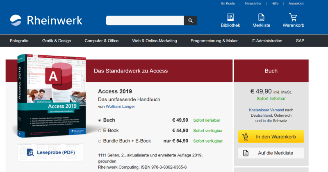Click the Rheinwerk logo
The width and height of the screenshot is (328, 172).
(x=46, y=20)
